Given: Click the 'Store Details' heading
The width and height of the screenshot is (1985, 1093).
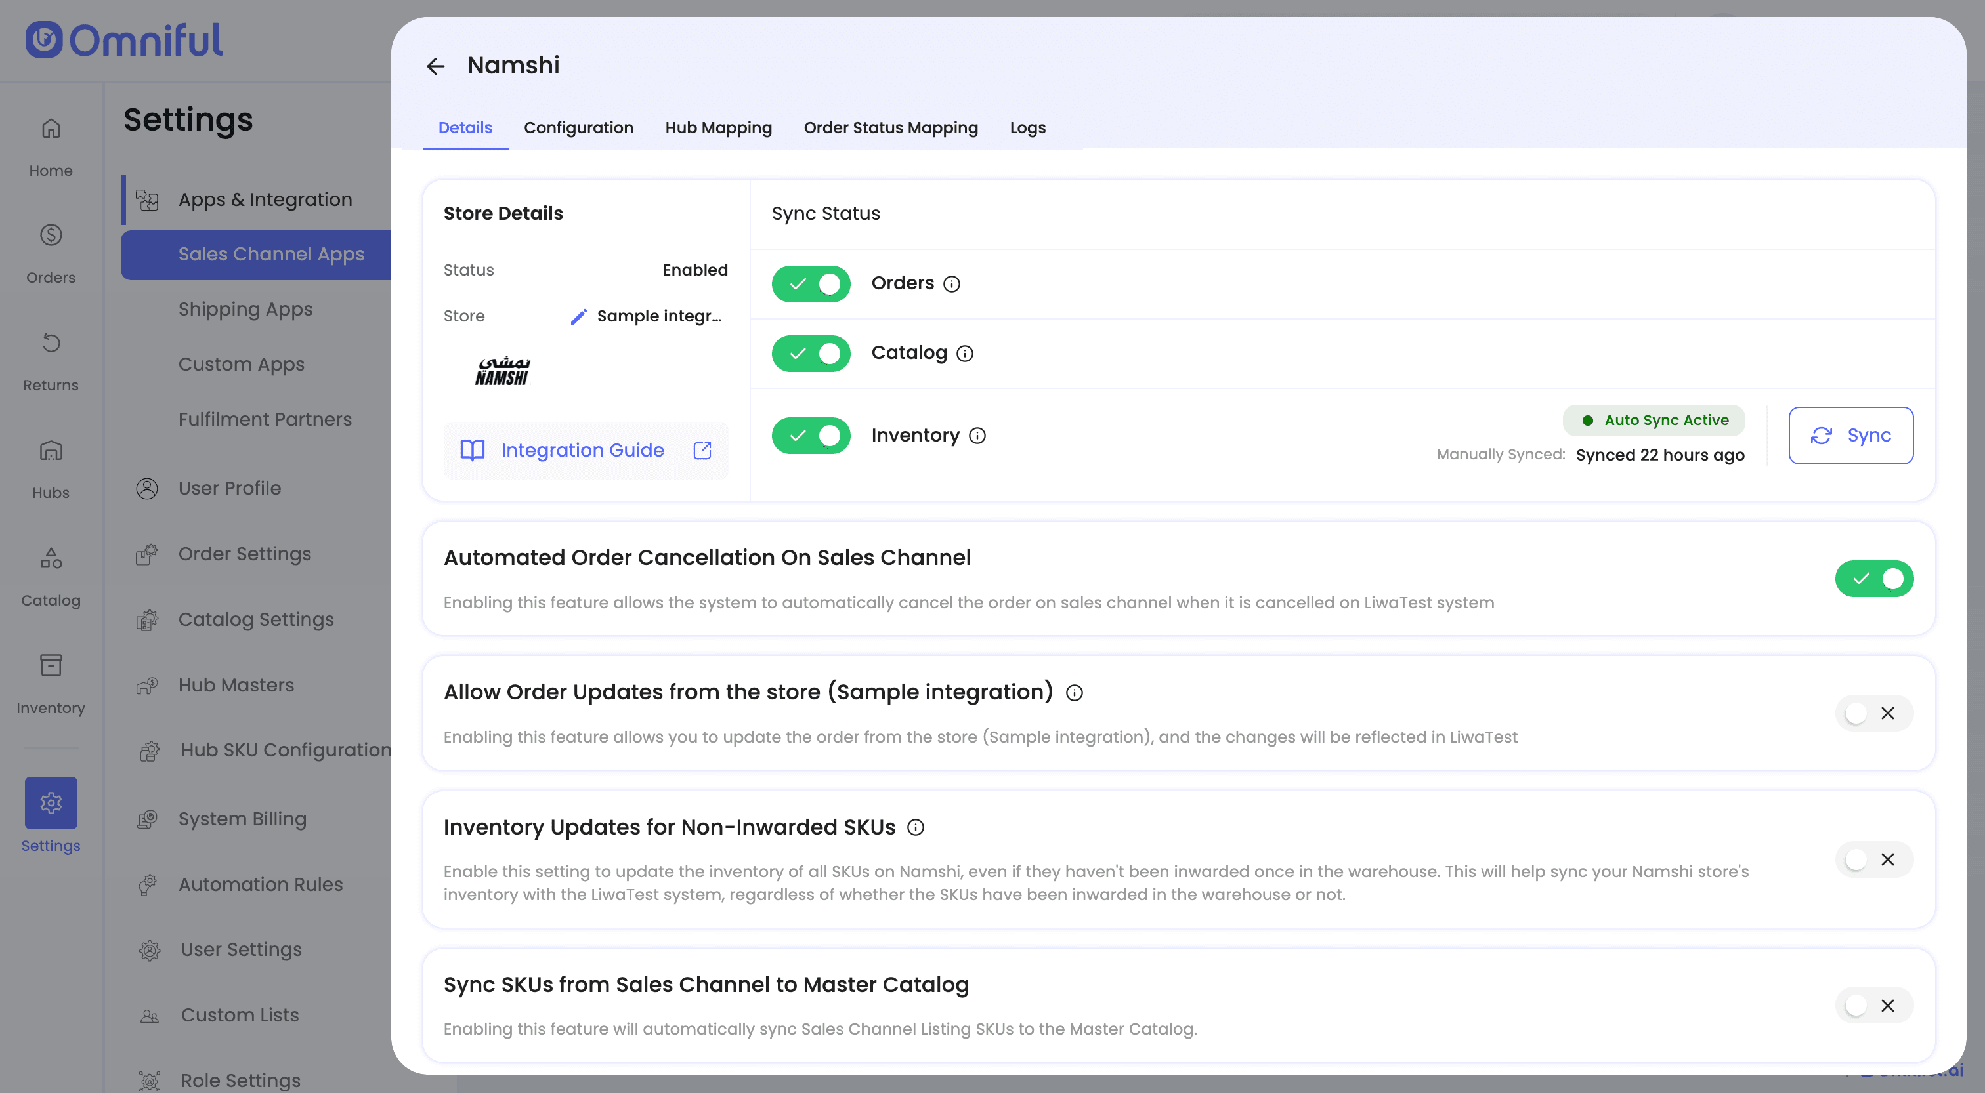Looking at the screenshot, I should pos(503,214).
